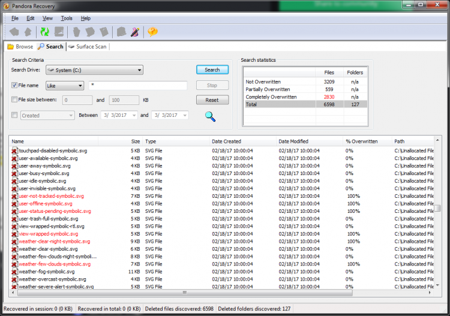The image size is (450, 316).
Task: Open the Search Drive System (C:) dropdown
Action: 94,70
